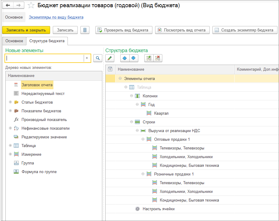Switch to the Основное tab
The width and height of the screenshot is (279, 221).
tap(14, 41)
